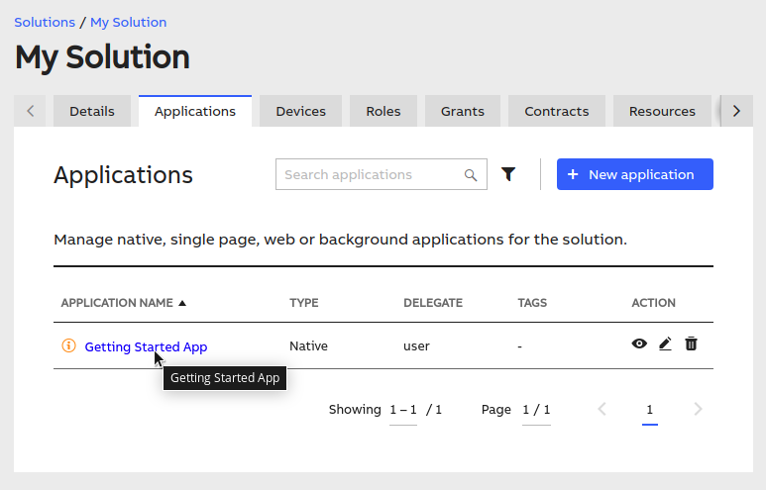Click the New application button
The height and width of the screenshot is (490, 766).
(634, 174)
